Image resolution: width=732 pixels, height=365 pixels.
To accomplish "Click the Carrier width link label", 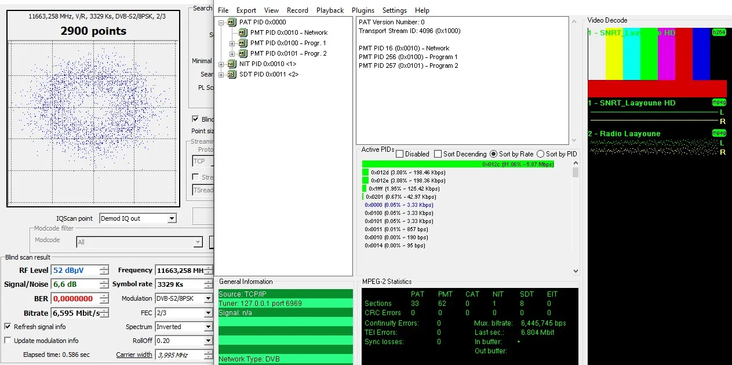I will click(134, 355).
